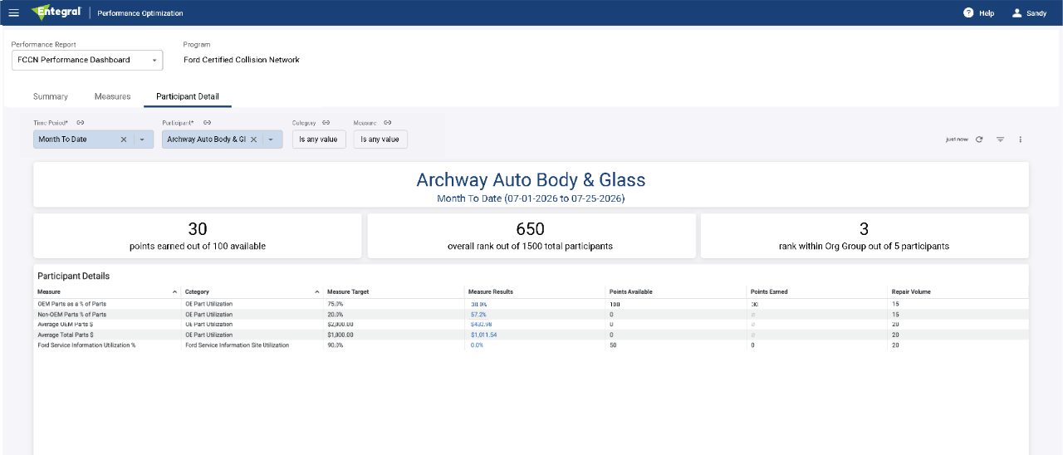This screenshot has height=455, width=1063.
Task: Click the $2,000.00 measure target cell
Action: [340, 325]
